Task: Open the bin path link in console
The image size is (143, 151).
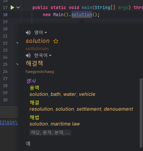Action: point(9,123)
